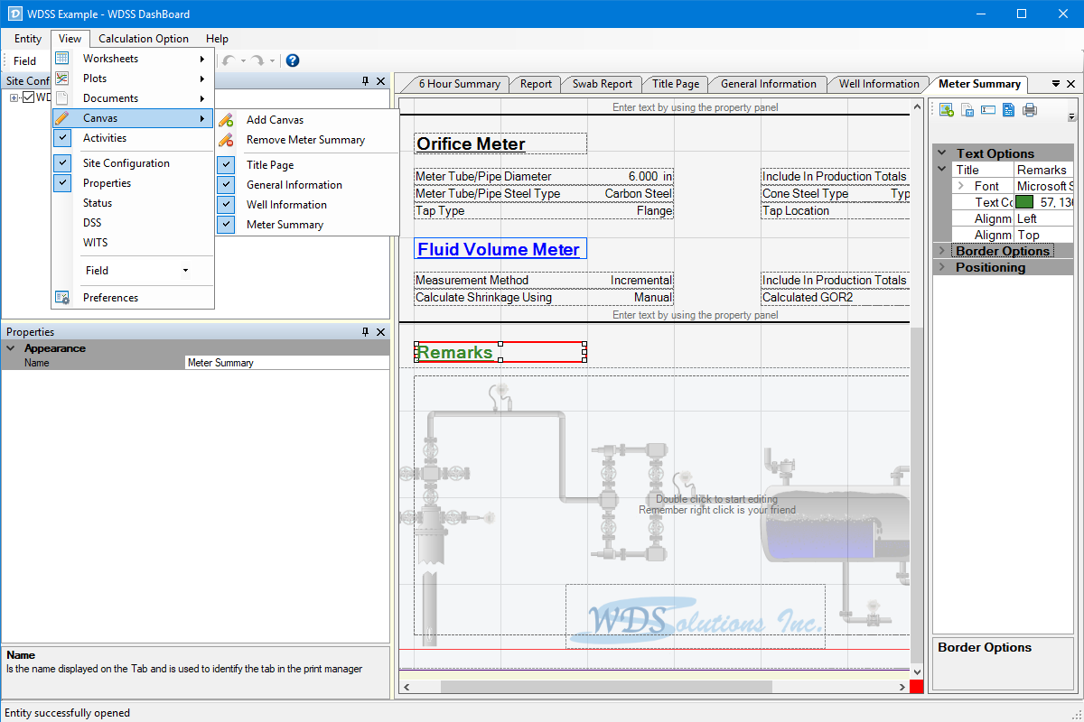Open the Calculation Option menu
Image resolution: width=1084 pixels, height=722 pixels.
pyautogui.click(x=144, y=39)
